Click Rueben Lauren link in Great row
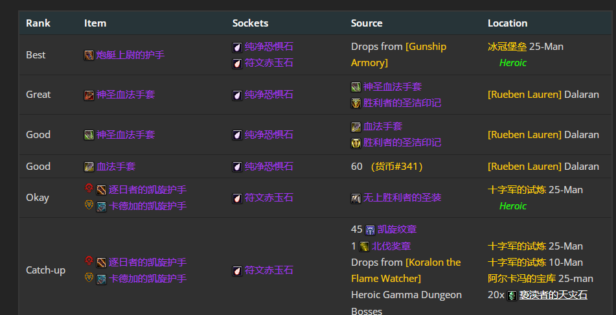616x315 pixels. (x=525, y=95)
